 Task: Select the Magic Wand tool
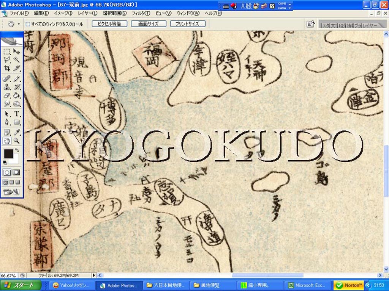tap(16, 59)
